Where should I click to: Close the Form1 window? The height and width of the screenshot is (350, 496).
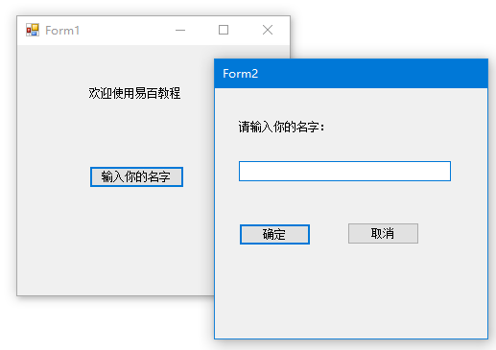pos(268,30)
